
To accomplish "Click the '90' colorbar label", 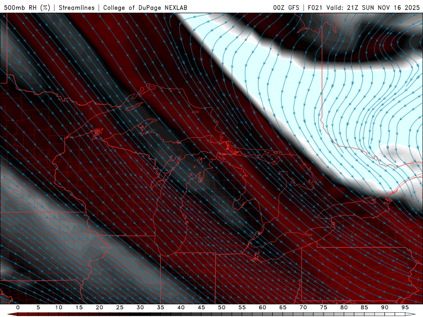I will click(385, 307).
